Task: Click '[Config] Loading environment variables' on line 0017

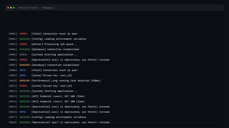Action: (59, 117)
